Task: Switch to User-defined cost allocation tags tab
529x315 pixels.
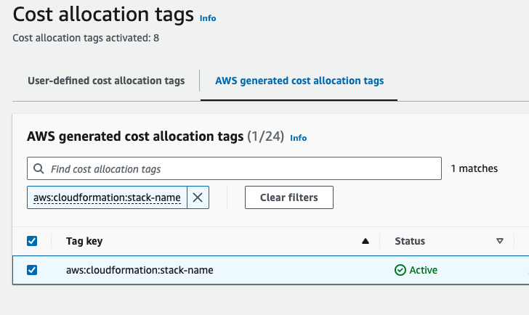Action: point(106,81)
